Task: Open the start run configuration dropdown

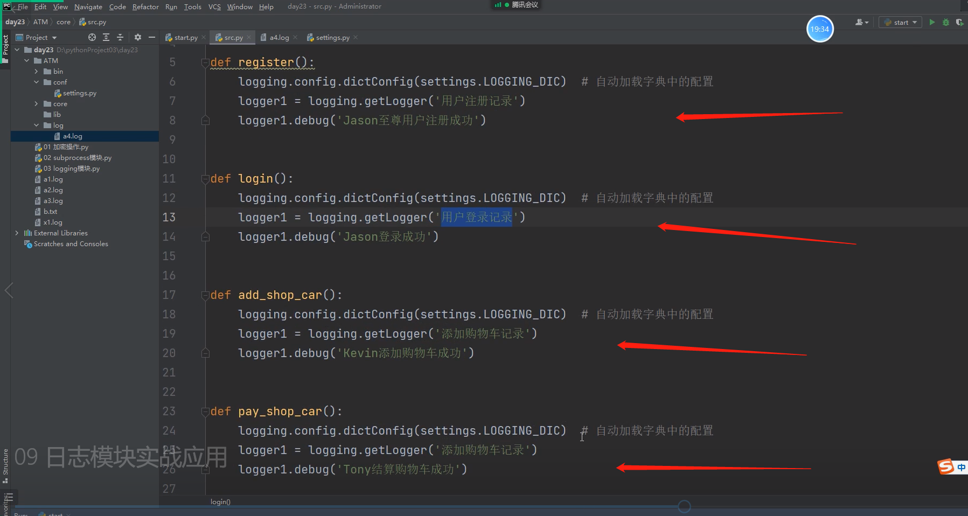Action: [x=901, y=22]
